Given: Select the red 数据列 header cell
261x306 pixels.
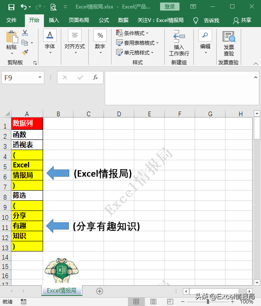Looking at the screenshot, I should pyautogui.click(x=27, y=123).
